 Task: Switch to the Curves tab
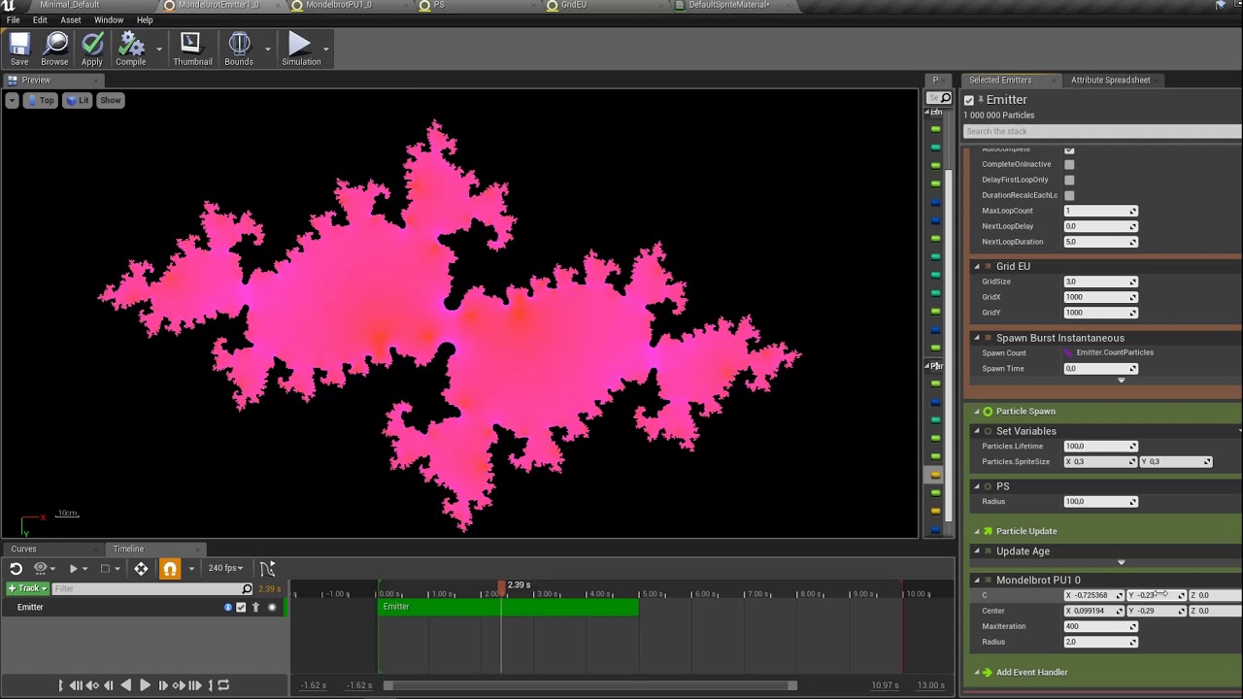(x=24, y=549)
